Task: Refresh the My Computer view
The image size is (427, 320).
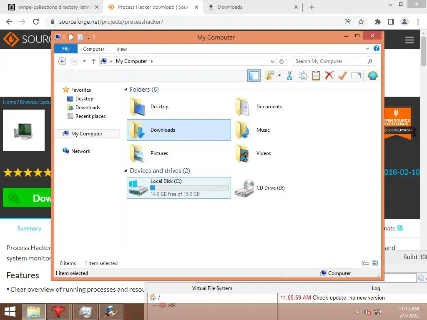Action: pyautogui.click(x=281, y=62)
